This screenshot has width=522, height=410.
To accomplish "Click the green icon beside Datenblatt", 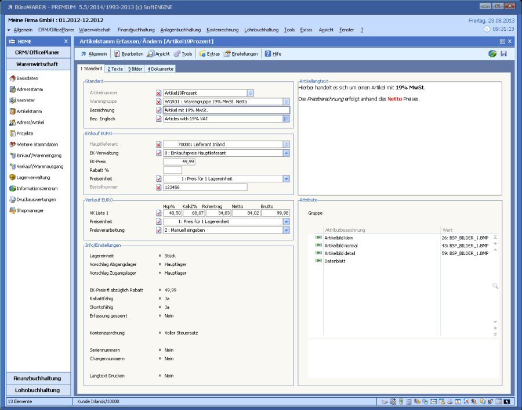I will [x=318, y=261].
